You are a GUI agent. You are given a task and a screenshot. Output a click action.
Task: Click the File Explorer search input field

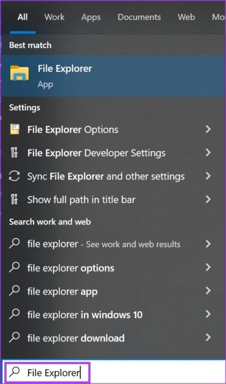(x=46, y=373)
